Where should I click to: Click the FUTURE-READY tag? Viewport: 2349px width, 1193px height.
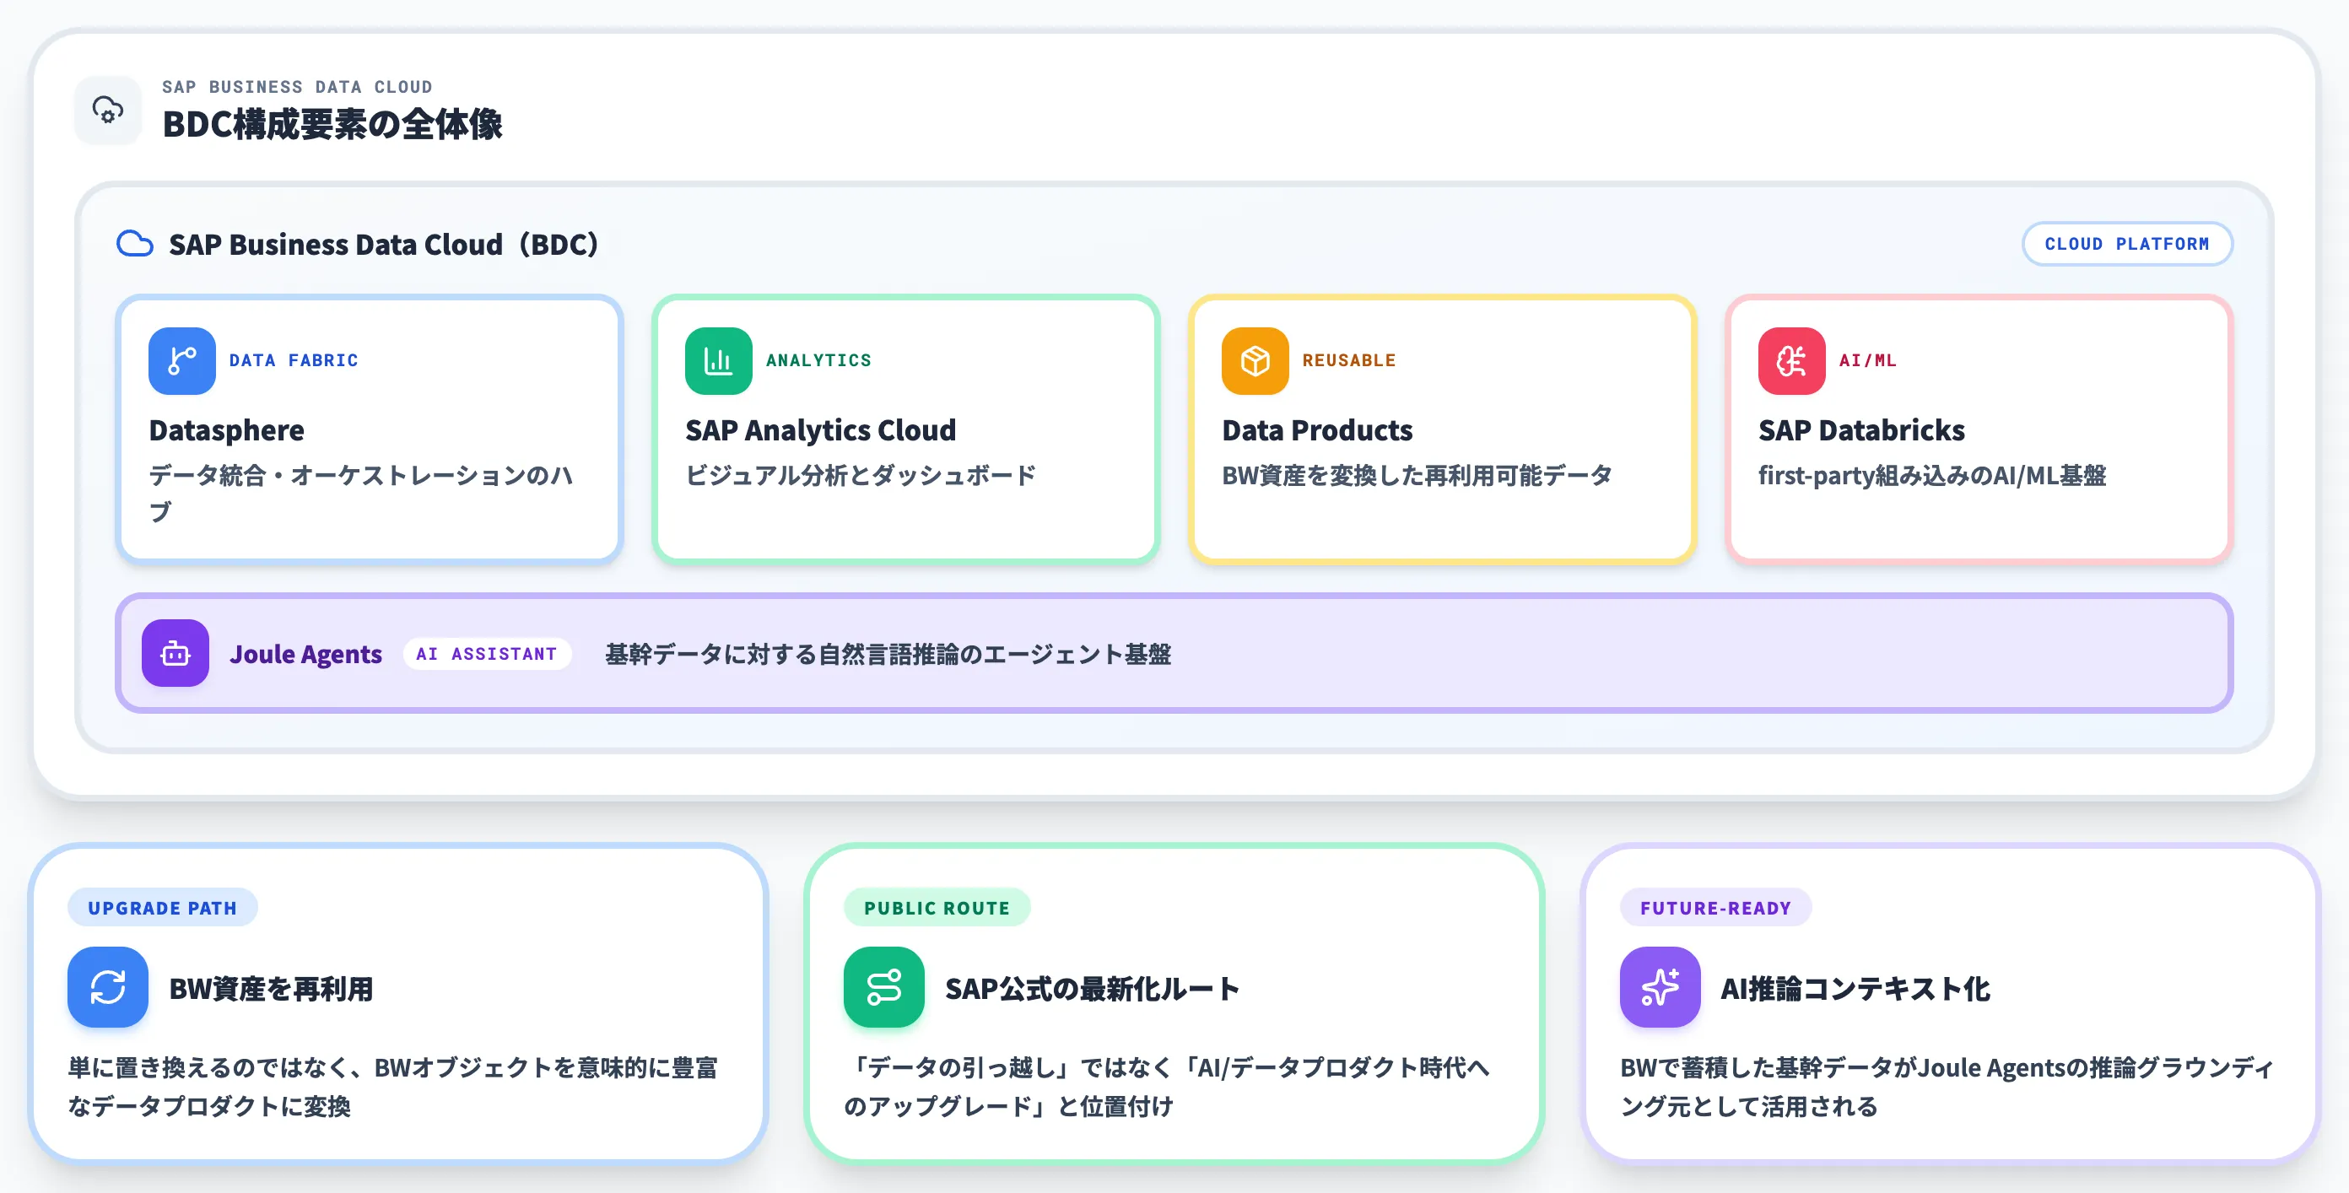[x=1715, y=908]
